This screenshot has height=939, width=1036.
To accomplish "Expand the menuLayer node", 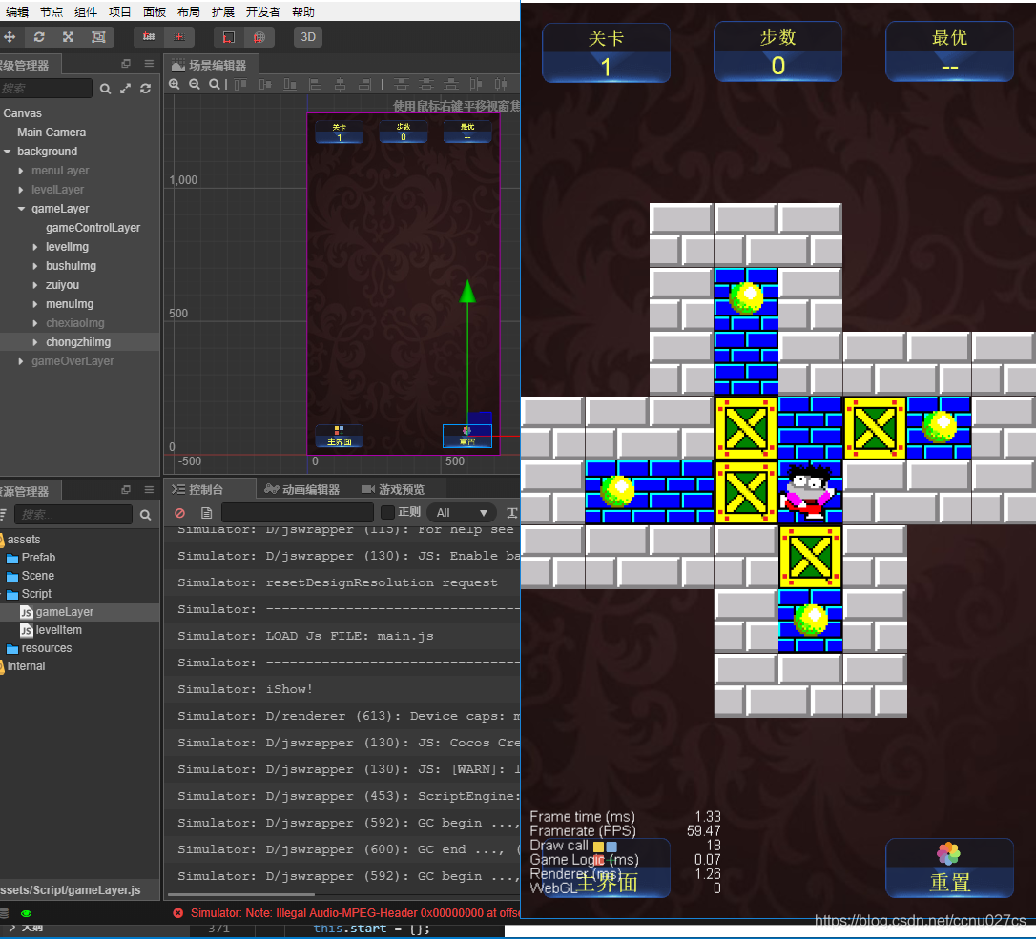I will (x=21, y=171).
